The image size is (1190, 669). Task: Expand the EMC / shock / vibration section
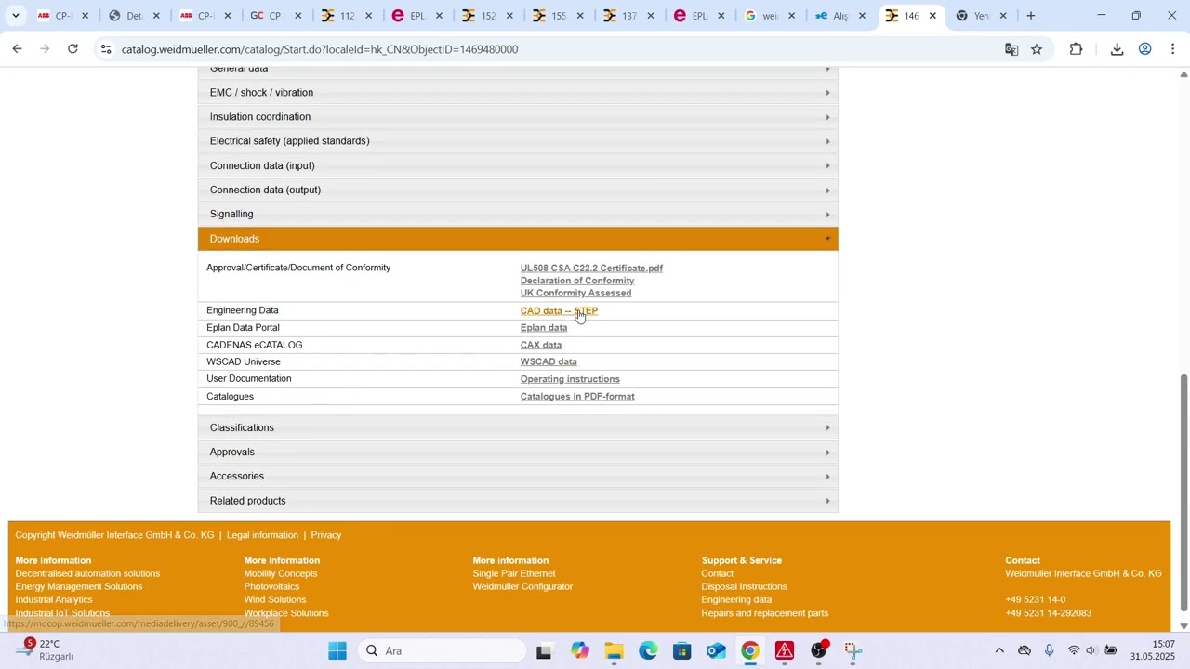point(518,93)
